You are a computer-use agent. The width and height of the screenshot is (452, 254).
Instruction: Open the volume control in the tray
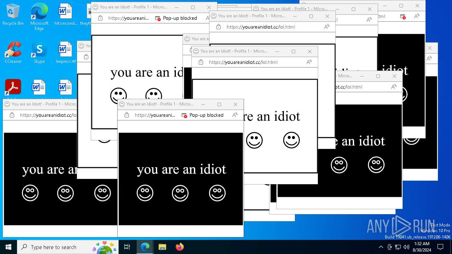tap(406, 247)
